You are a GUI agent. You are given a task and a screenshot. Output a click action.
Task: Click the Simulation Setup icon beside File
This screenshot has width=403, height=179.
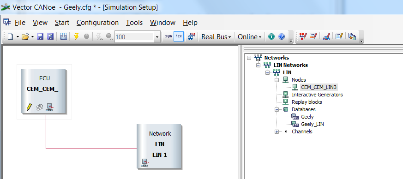(x=6, y=22)
